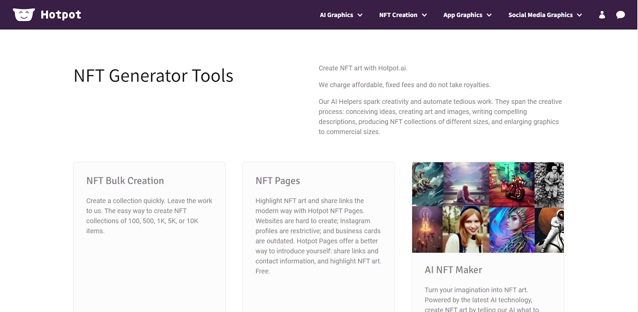
Task: Click the 'Our AI Helpers spark creativity' paragraph
Action: point(440,117)
